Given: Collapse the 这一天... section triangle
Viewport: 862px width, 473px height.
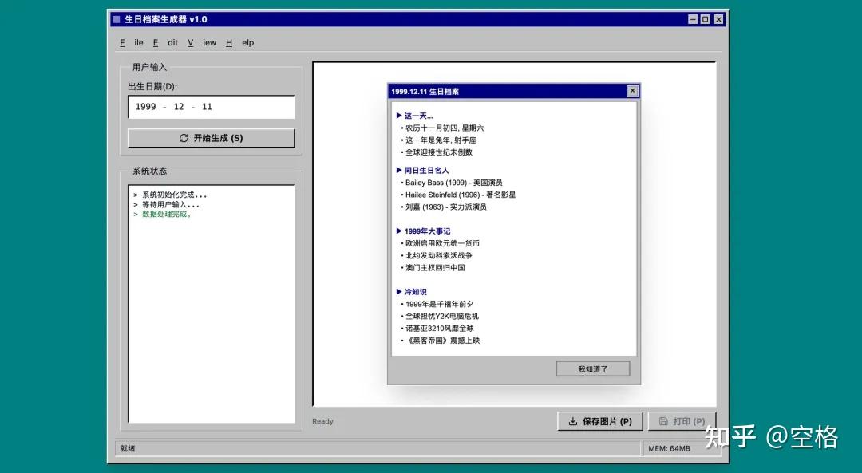Looking at the screenshot, I should point(399,116).
